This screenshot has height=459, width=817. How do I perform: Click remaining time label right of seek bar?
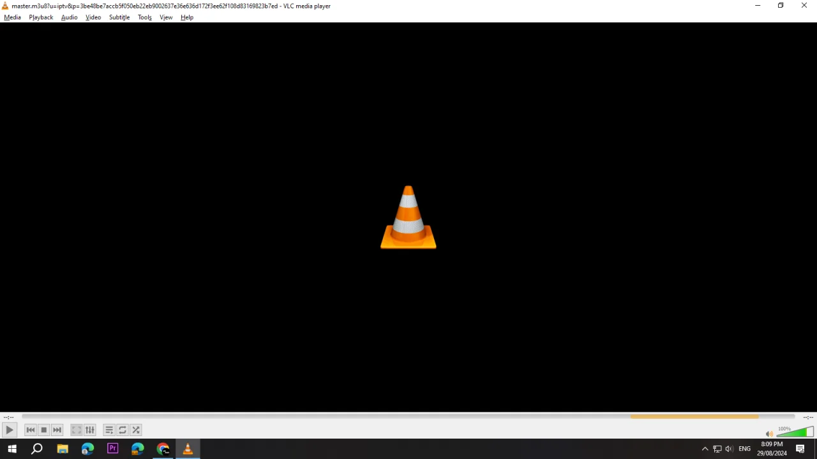(808, 417)
